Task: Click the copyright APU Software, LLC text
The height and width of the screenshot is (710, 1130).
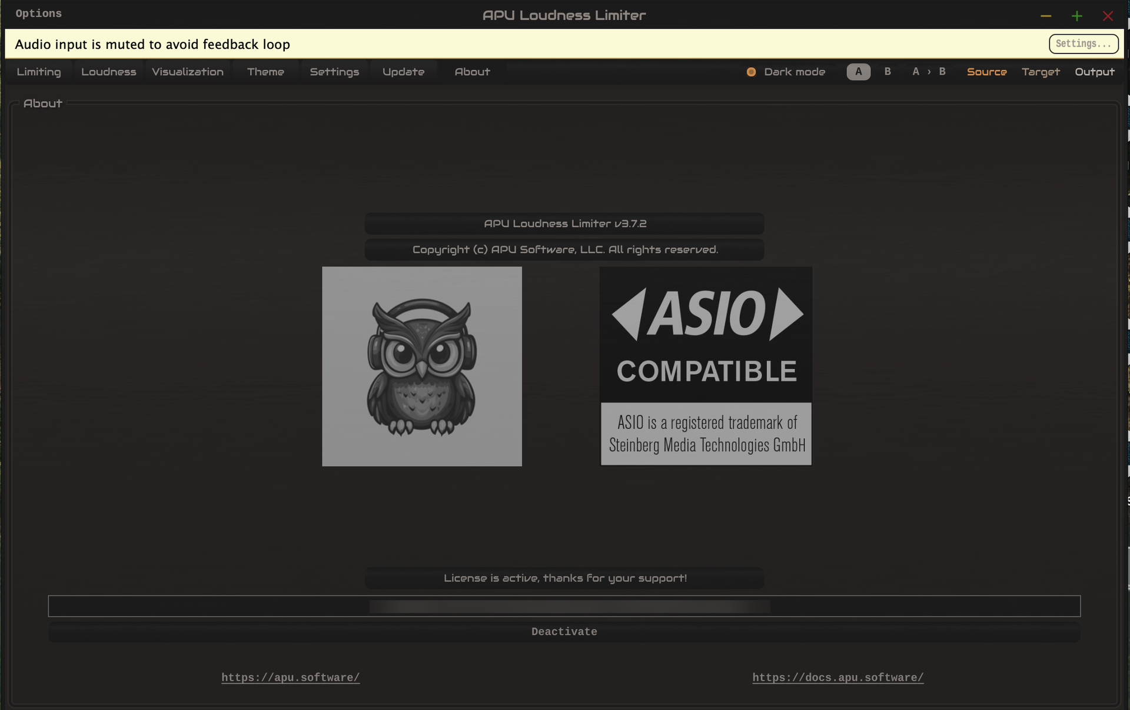Action: click(x=564, y=249)
